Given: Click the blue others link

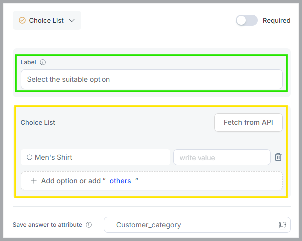Looking at the screenshot, I should (120, 181).
